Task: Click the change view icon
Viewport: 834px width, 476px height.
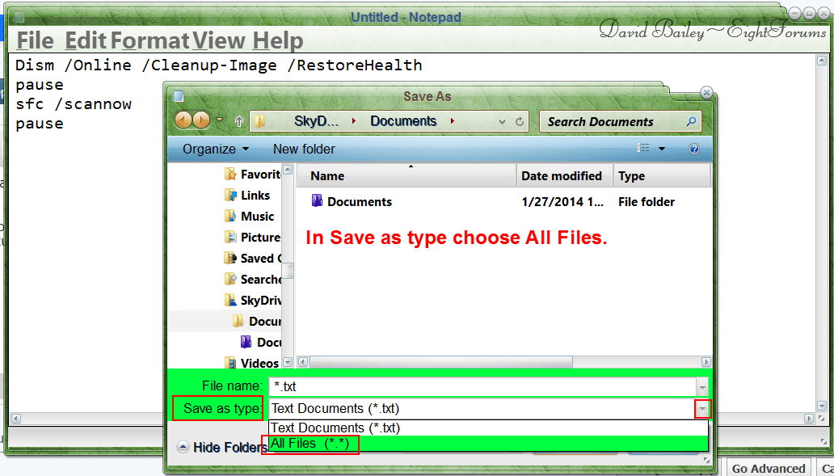Action: [x=644, y=149]
